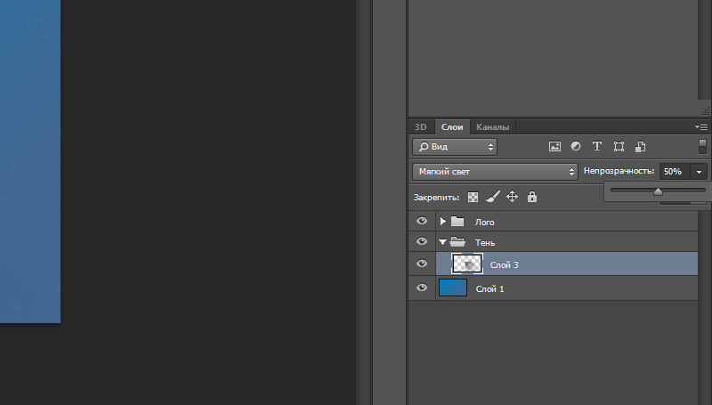
Task: Filter layers by shape layer icon
Action: click(x=619, y=147)
